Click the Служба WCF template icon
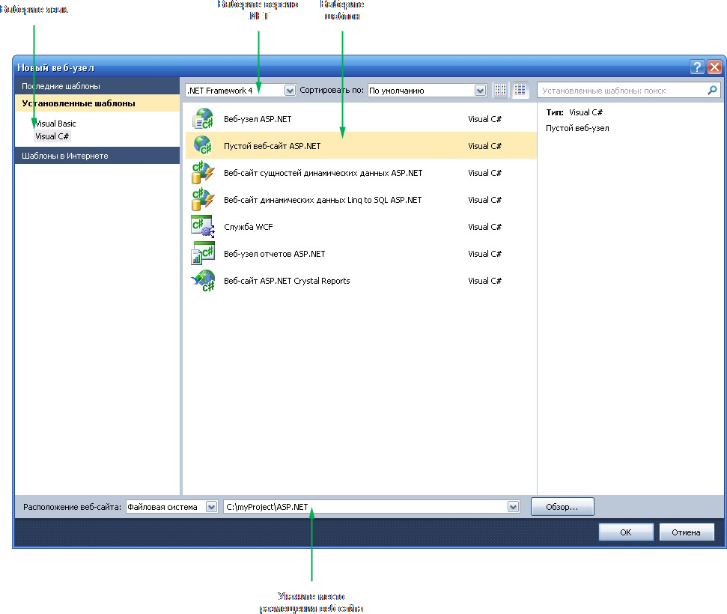 (203, 226)
